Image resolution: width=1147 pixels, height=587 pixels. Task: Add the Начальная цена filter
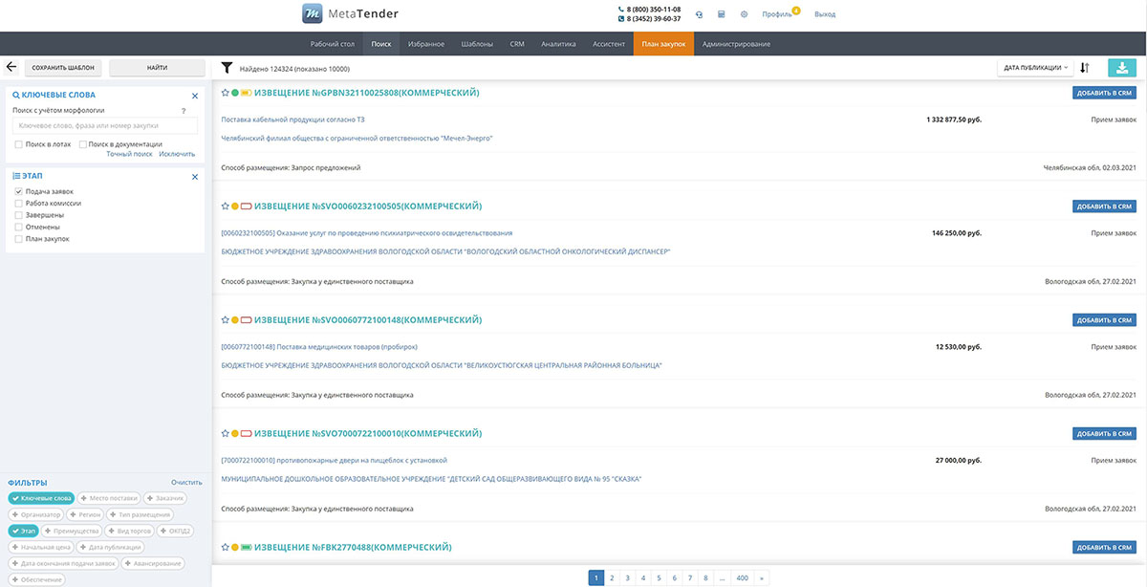(43, 547)
